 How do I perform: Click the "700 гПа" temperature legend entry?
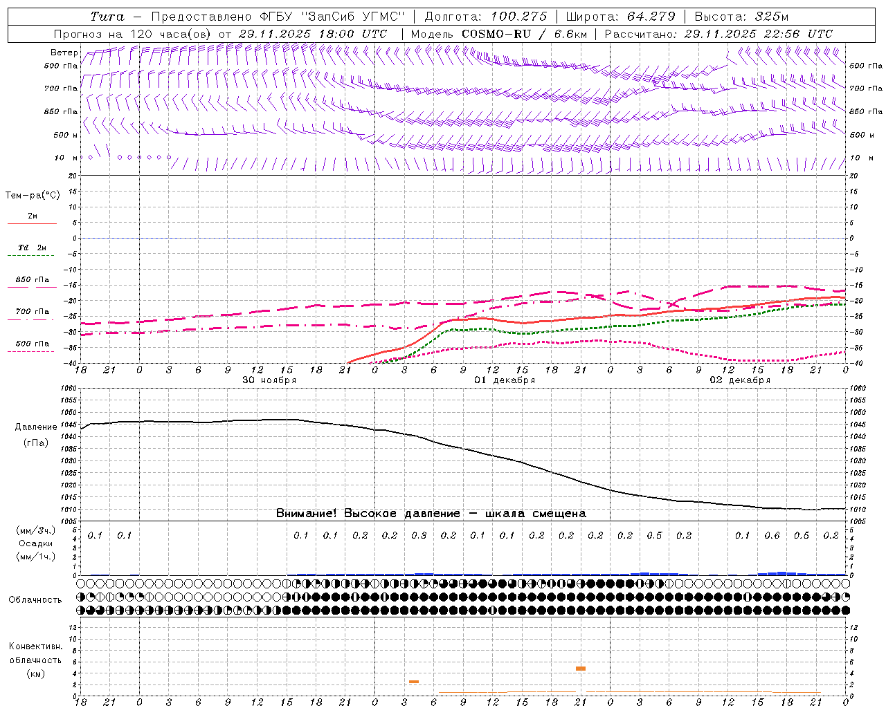click(33, 312)
